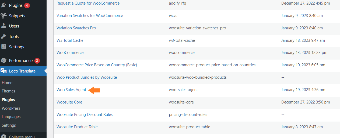Click the Loco Translate icon
340x138 pixels.
point(4,71)
